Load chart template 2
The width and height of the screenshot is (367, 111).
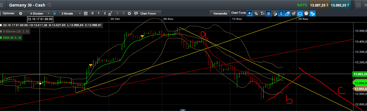(105, 13)
